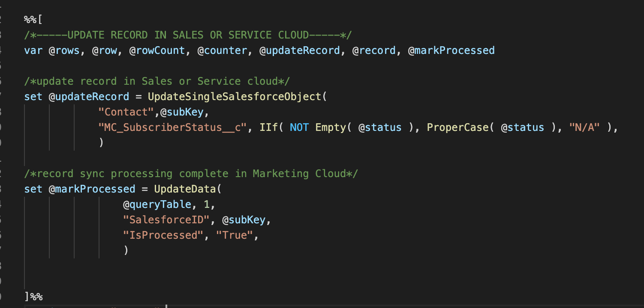Click the var keyword
Image resolution: width=644 pixels, height=308 pixels.
pos(33,50)
